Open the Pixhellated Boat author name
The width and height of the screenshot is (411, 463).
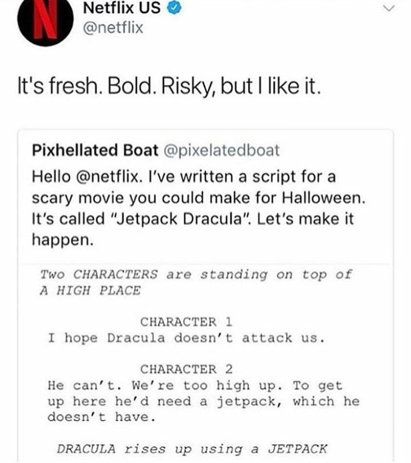pos(95,150)
